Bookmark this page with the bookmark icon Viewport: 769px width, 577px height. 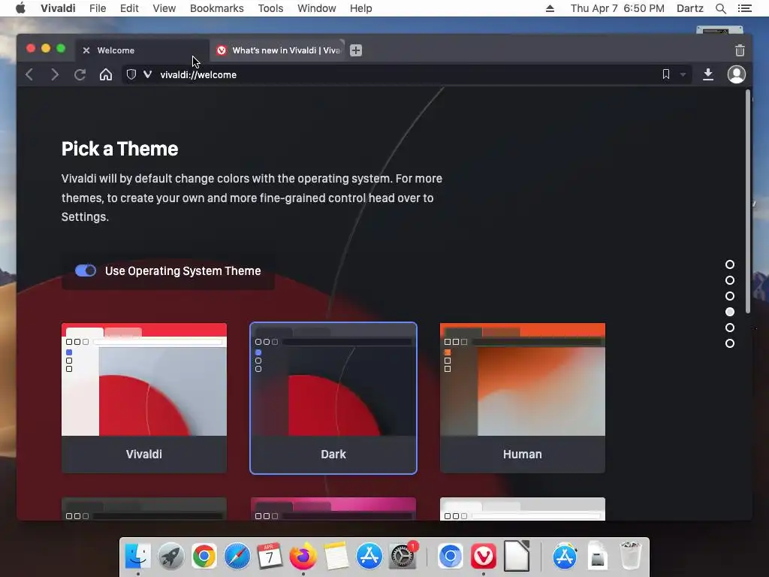coord(665,74)
